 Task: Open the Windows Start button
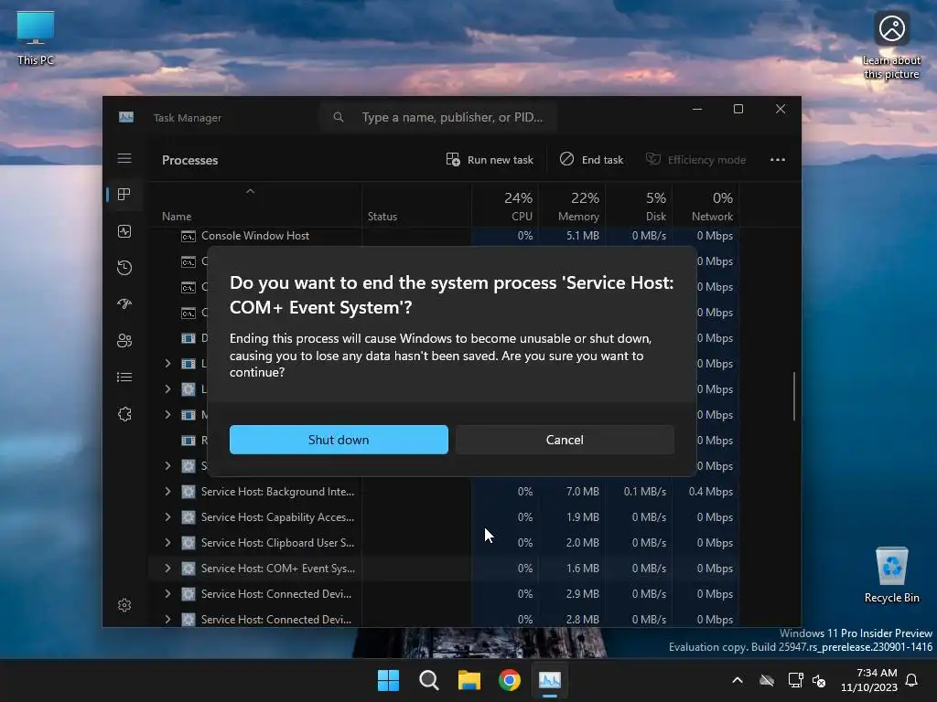click(x=388, y=680)
